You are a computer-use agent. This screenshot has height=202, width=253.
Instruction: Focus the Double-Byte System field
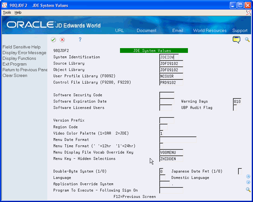pyautogui.click(x=161, y=171)
